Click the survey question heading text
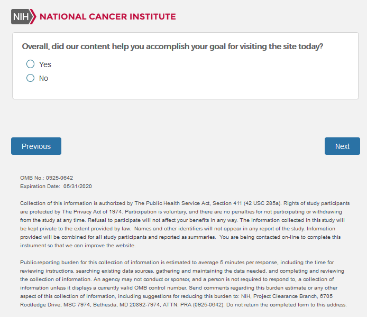Image resolution: width=367 pixels, height=317 pixels. 172,46
